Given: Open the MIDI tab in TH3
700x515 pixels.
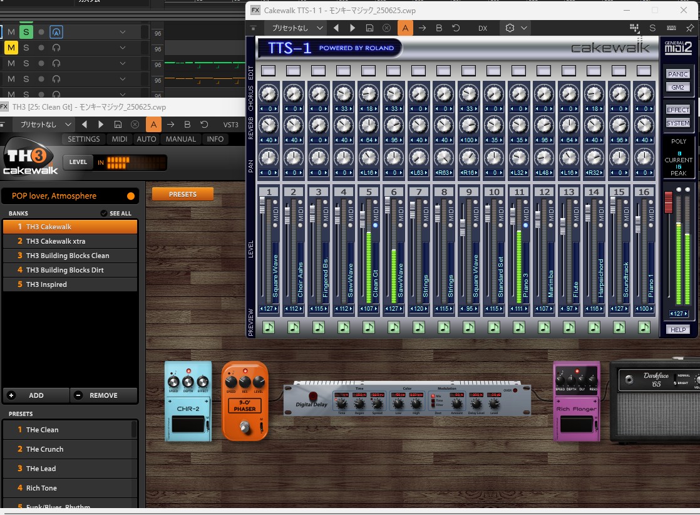Looking at the screenshot, I should [119, 139].
